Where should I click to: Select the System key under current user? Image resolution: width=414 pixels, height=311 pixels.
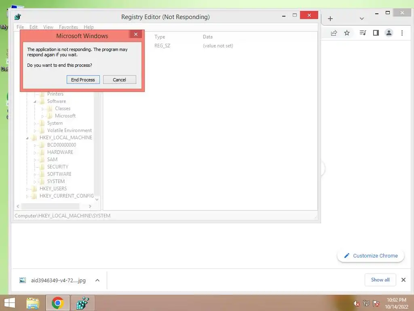55,123
